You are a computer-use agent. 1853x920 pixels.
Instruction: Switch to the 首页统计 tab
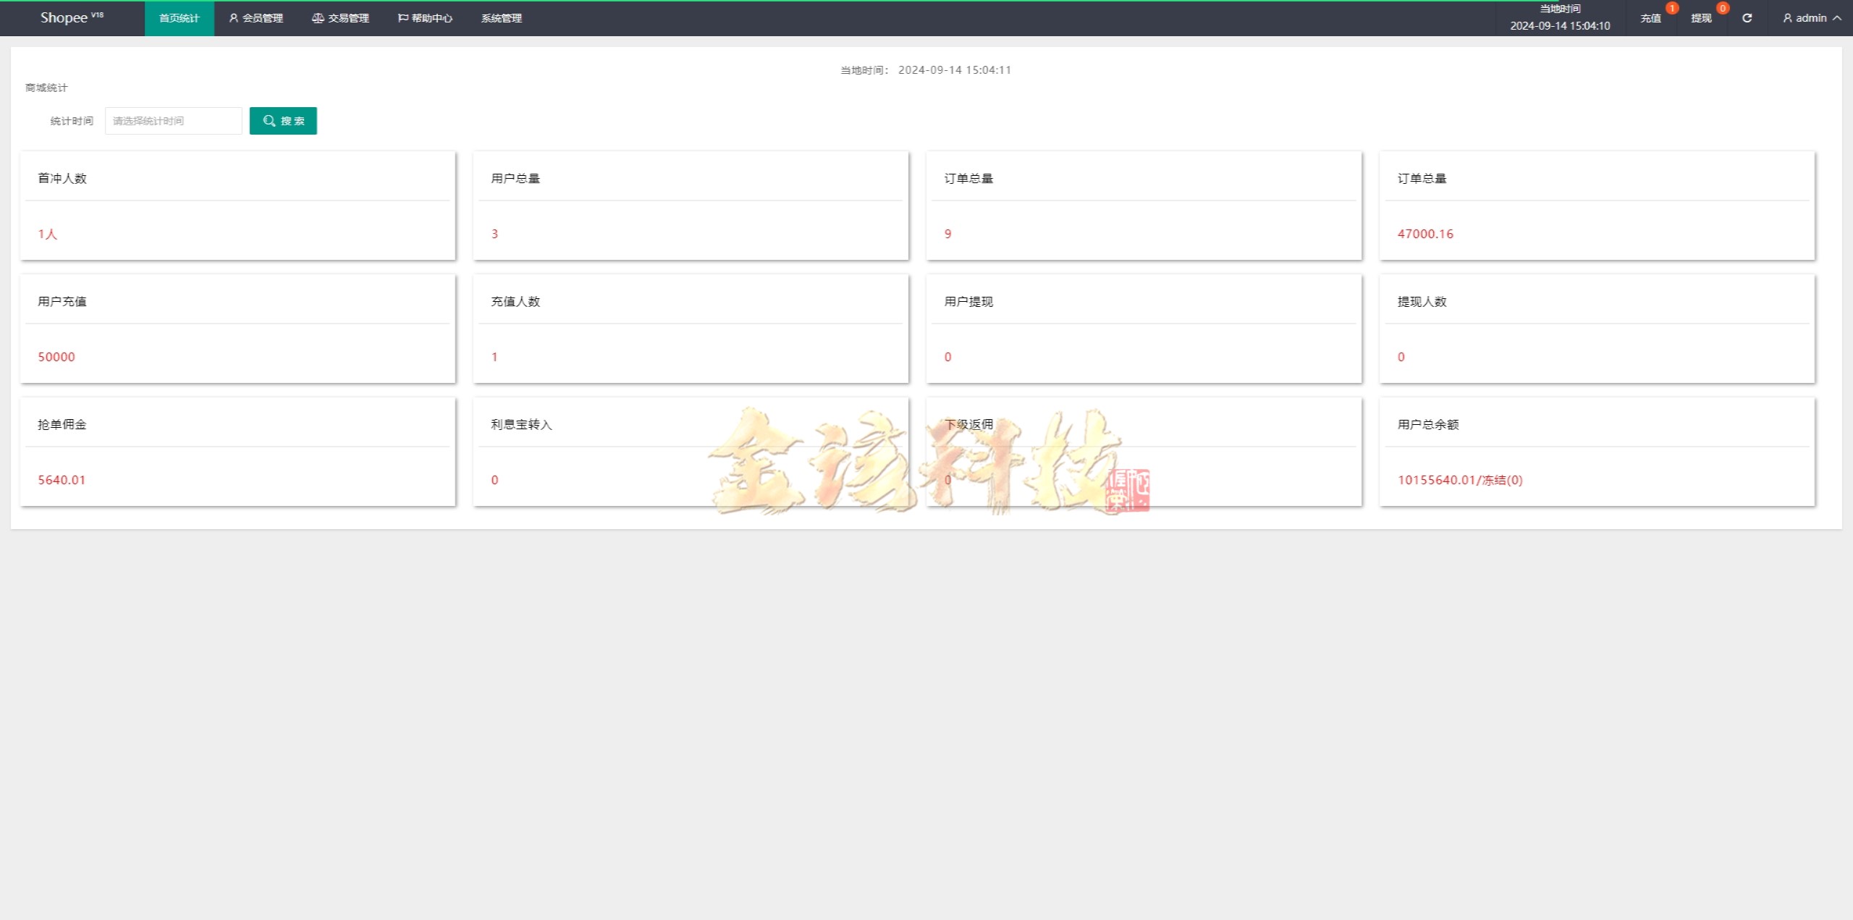pos(179,18)
